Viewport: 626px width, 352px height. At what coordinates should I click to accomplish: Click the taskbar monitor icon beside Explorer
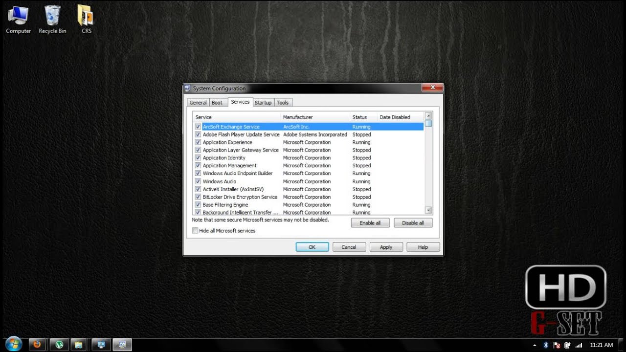(x=101, y=345)
